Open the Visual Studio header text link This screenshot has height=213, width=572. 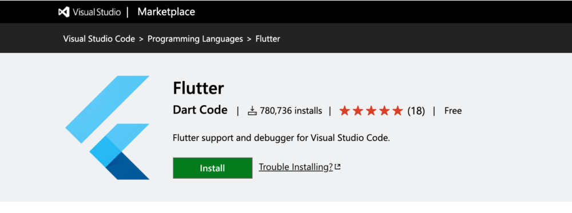pos(96,12)
